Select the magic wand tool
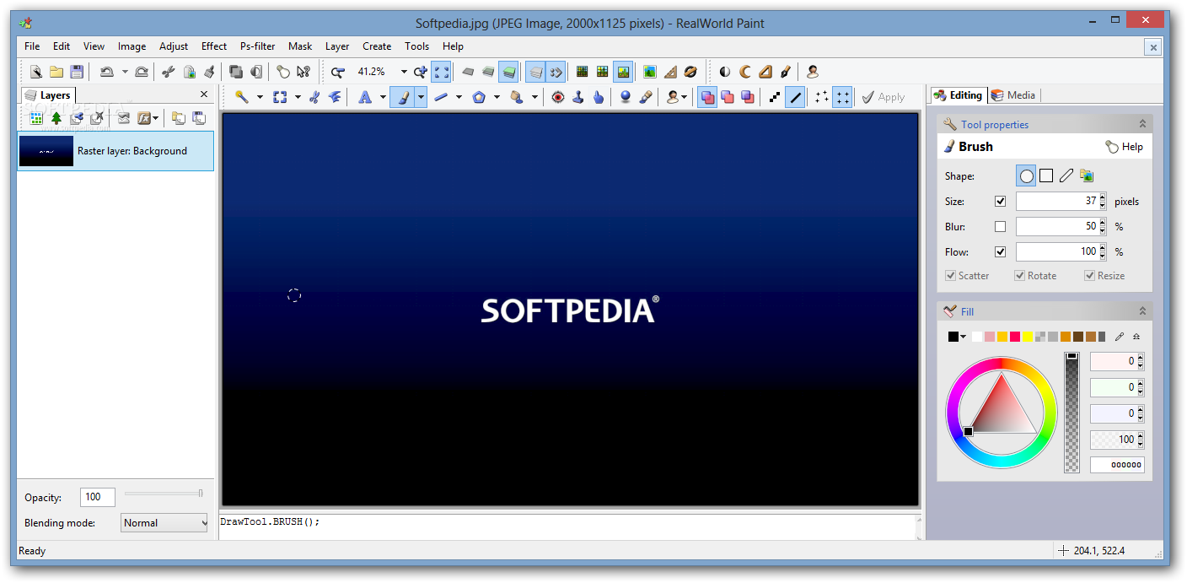This screenshot has width=1187, height=583. click(242, 97)
